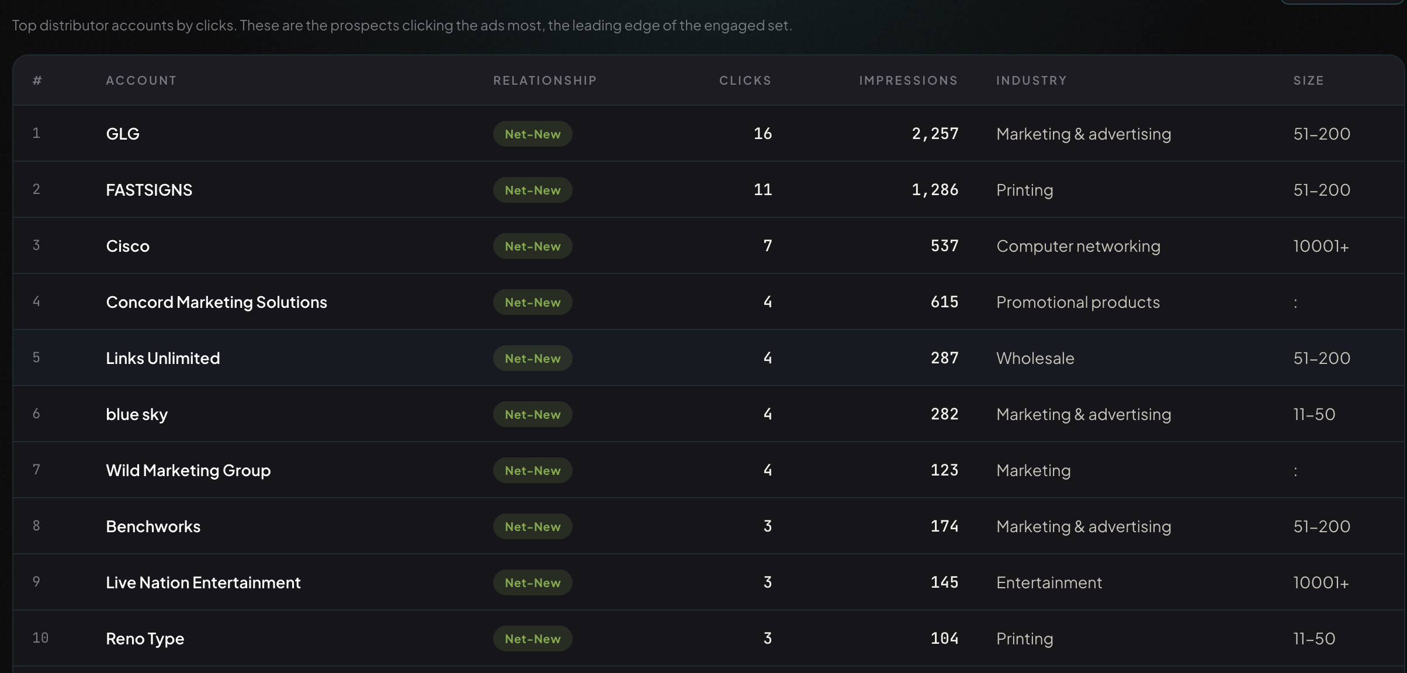The image size is (1407, 673).
Task: Click the SIZE column header
Action: (1308, 81)
